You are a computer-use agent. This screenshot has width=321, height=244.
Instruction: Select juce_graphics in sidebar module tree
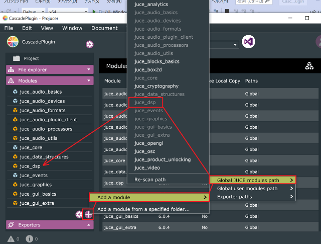pos(36,185)
